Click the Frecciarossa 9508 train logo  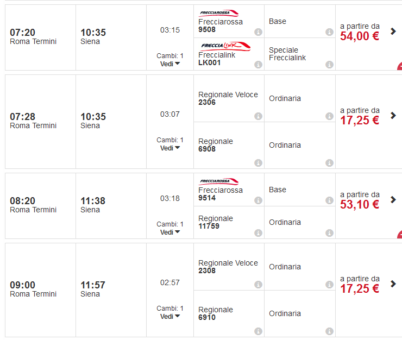[x=218, y=13]
